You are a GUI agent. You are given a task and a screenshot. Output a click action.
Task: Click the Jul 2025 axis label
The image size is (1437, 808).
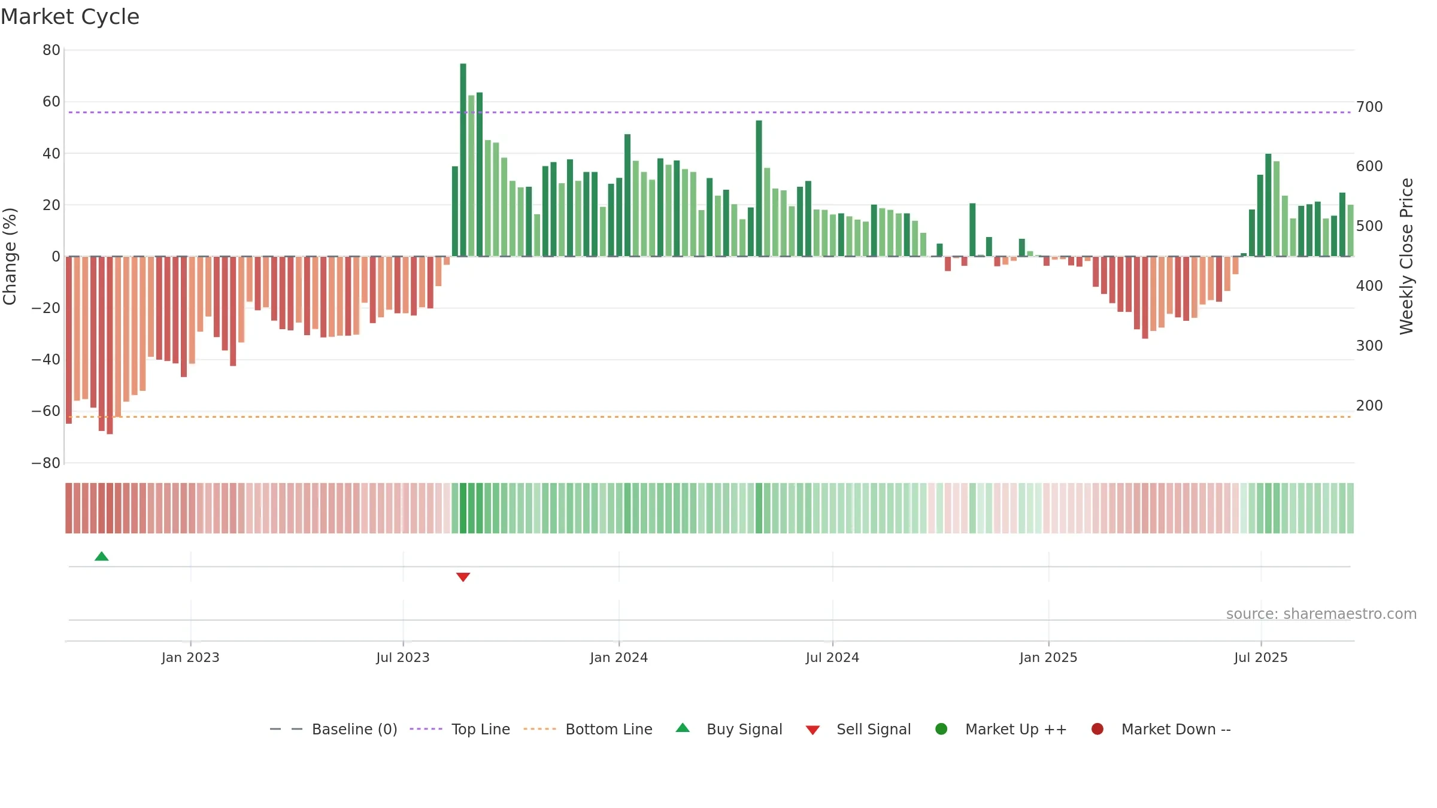1261,658
